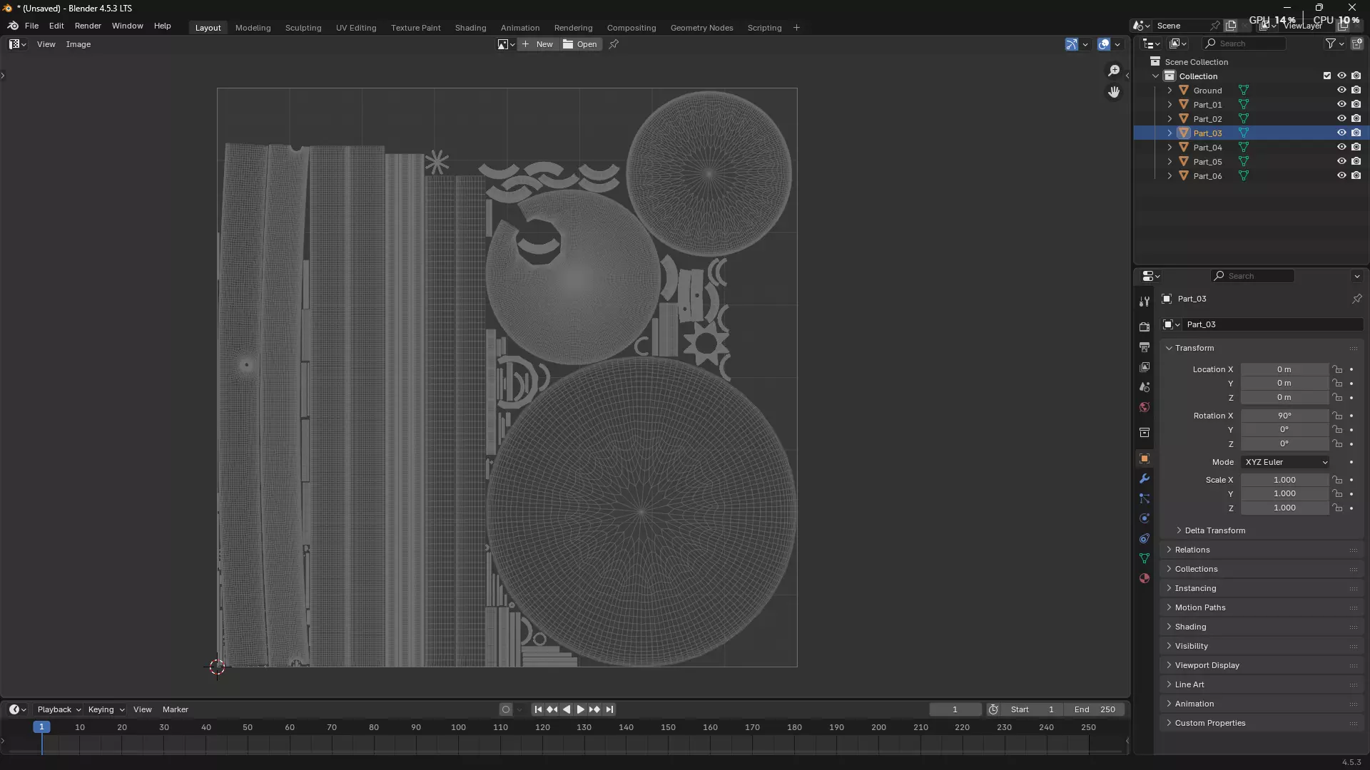The image size is (1370, 770).
Task: Open the XYZ Euler rotation mode dropdown
Action: [1286, 462]
